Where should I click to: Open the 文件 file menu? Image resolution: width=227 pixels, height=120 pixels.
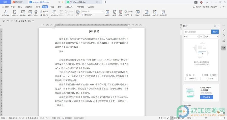point(6,7)
